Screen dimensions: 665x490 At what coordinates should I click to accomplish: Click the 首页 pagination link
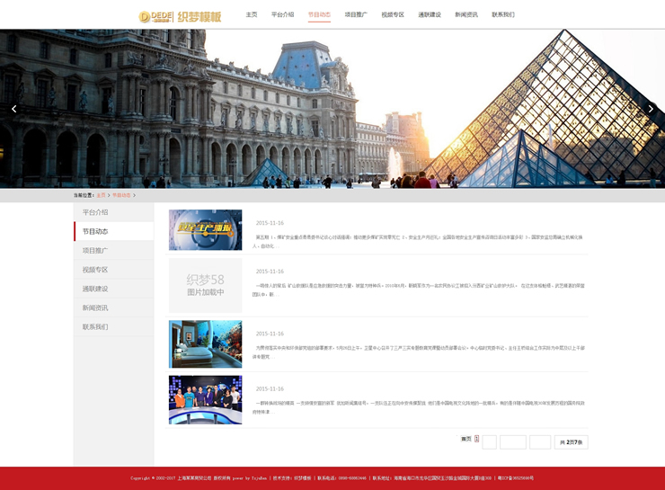[465, 439]
